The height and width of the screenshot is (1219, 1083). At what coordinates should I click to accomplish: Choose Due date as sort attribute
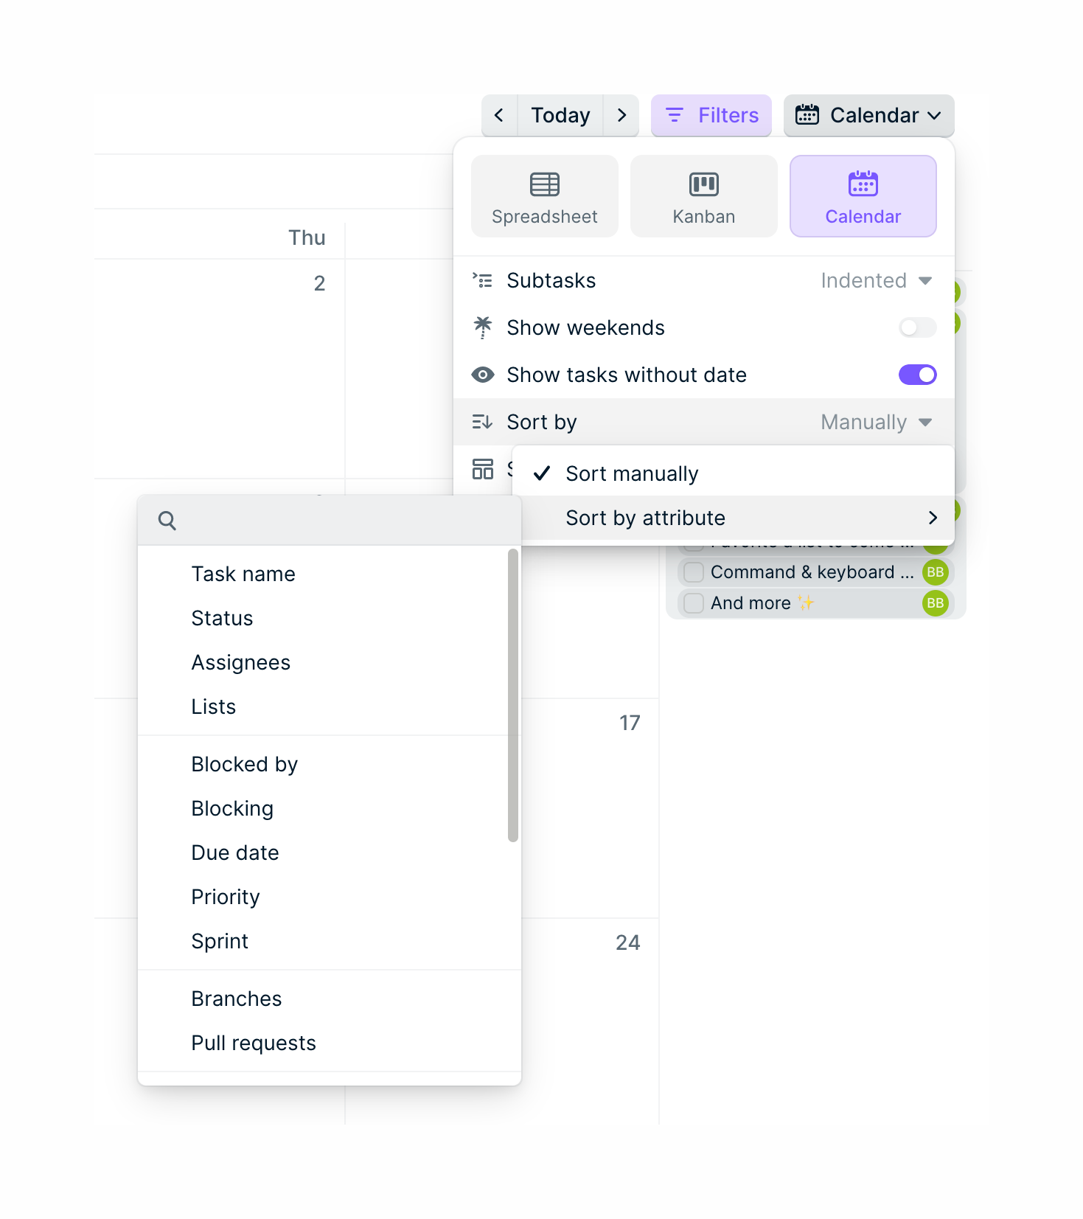[235, 852]
